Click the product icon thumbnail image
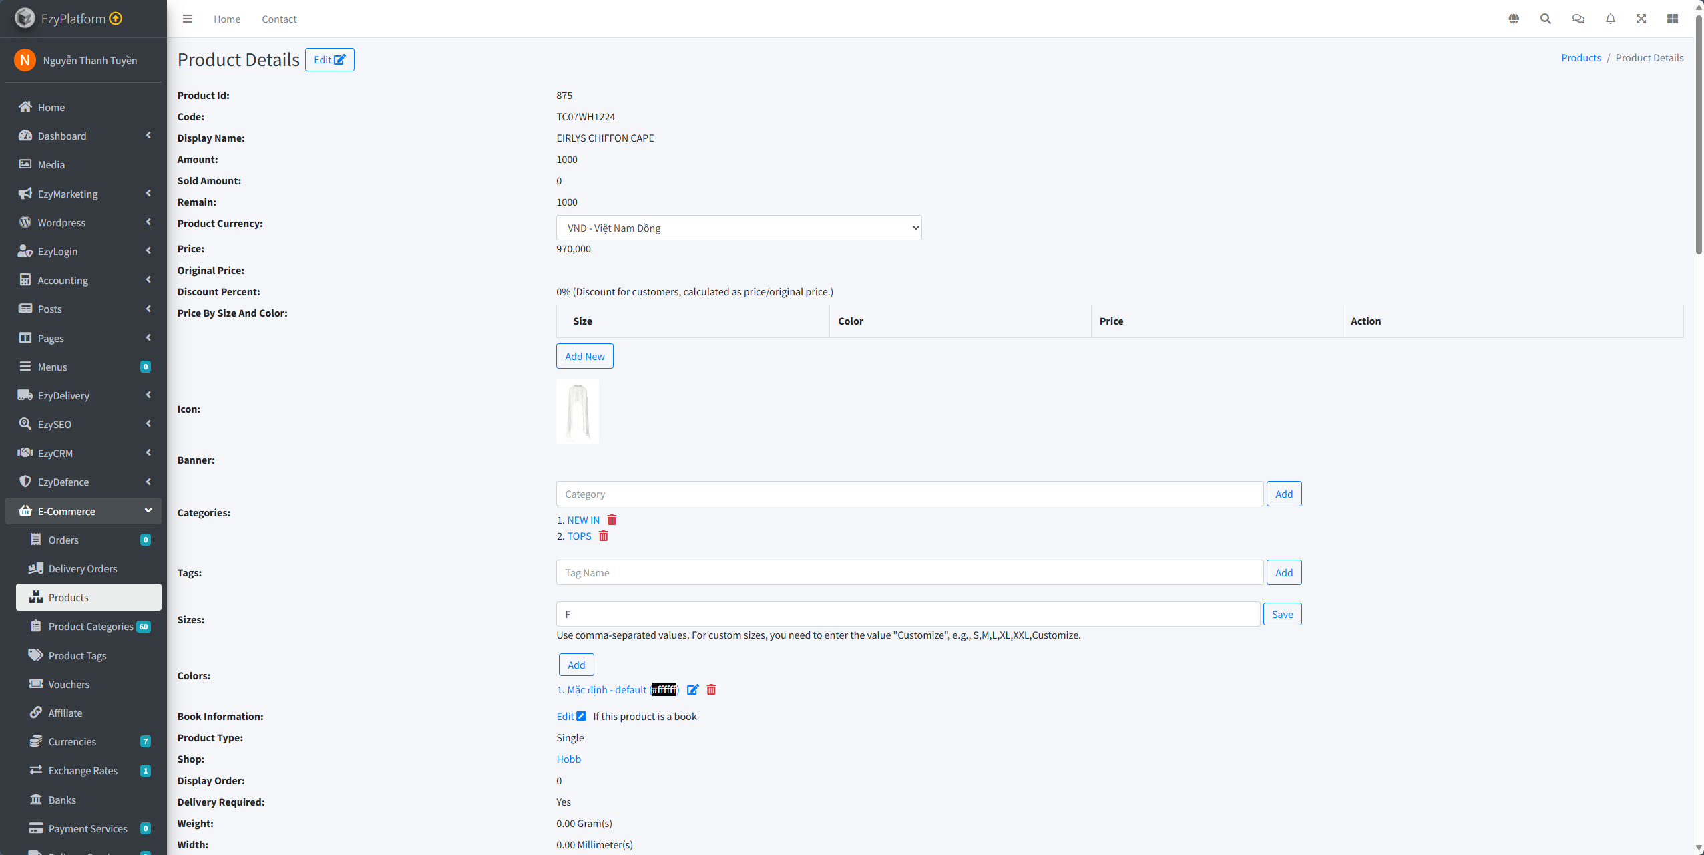 coord(578,411)
